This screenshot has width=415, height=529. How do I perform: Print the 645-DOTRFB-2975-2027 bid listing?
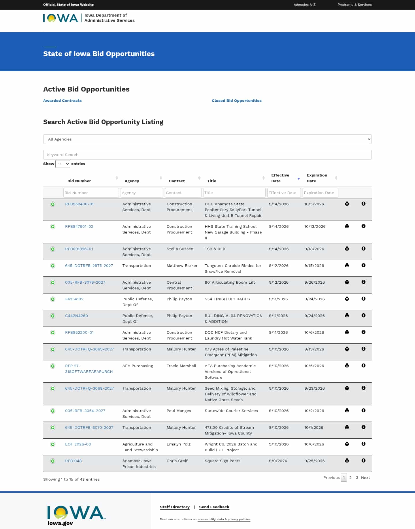click(347, 265)
